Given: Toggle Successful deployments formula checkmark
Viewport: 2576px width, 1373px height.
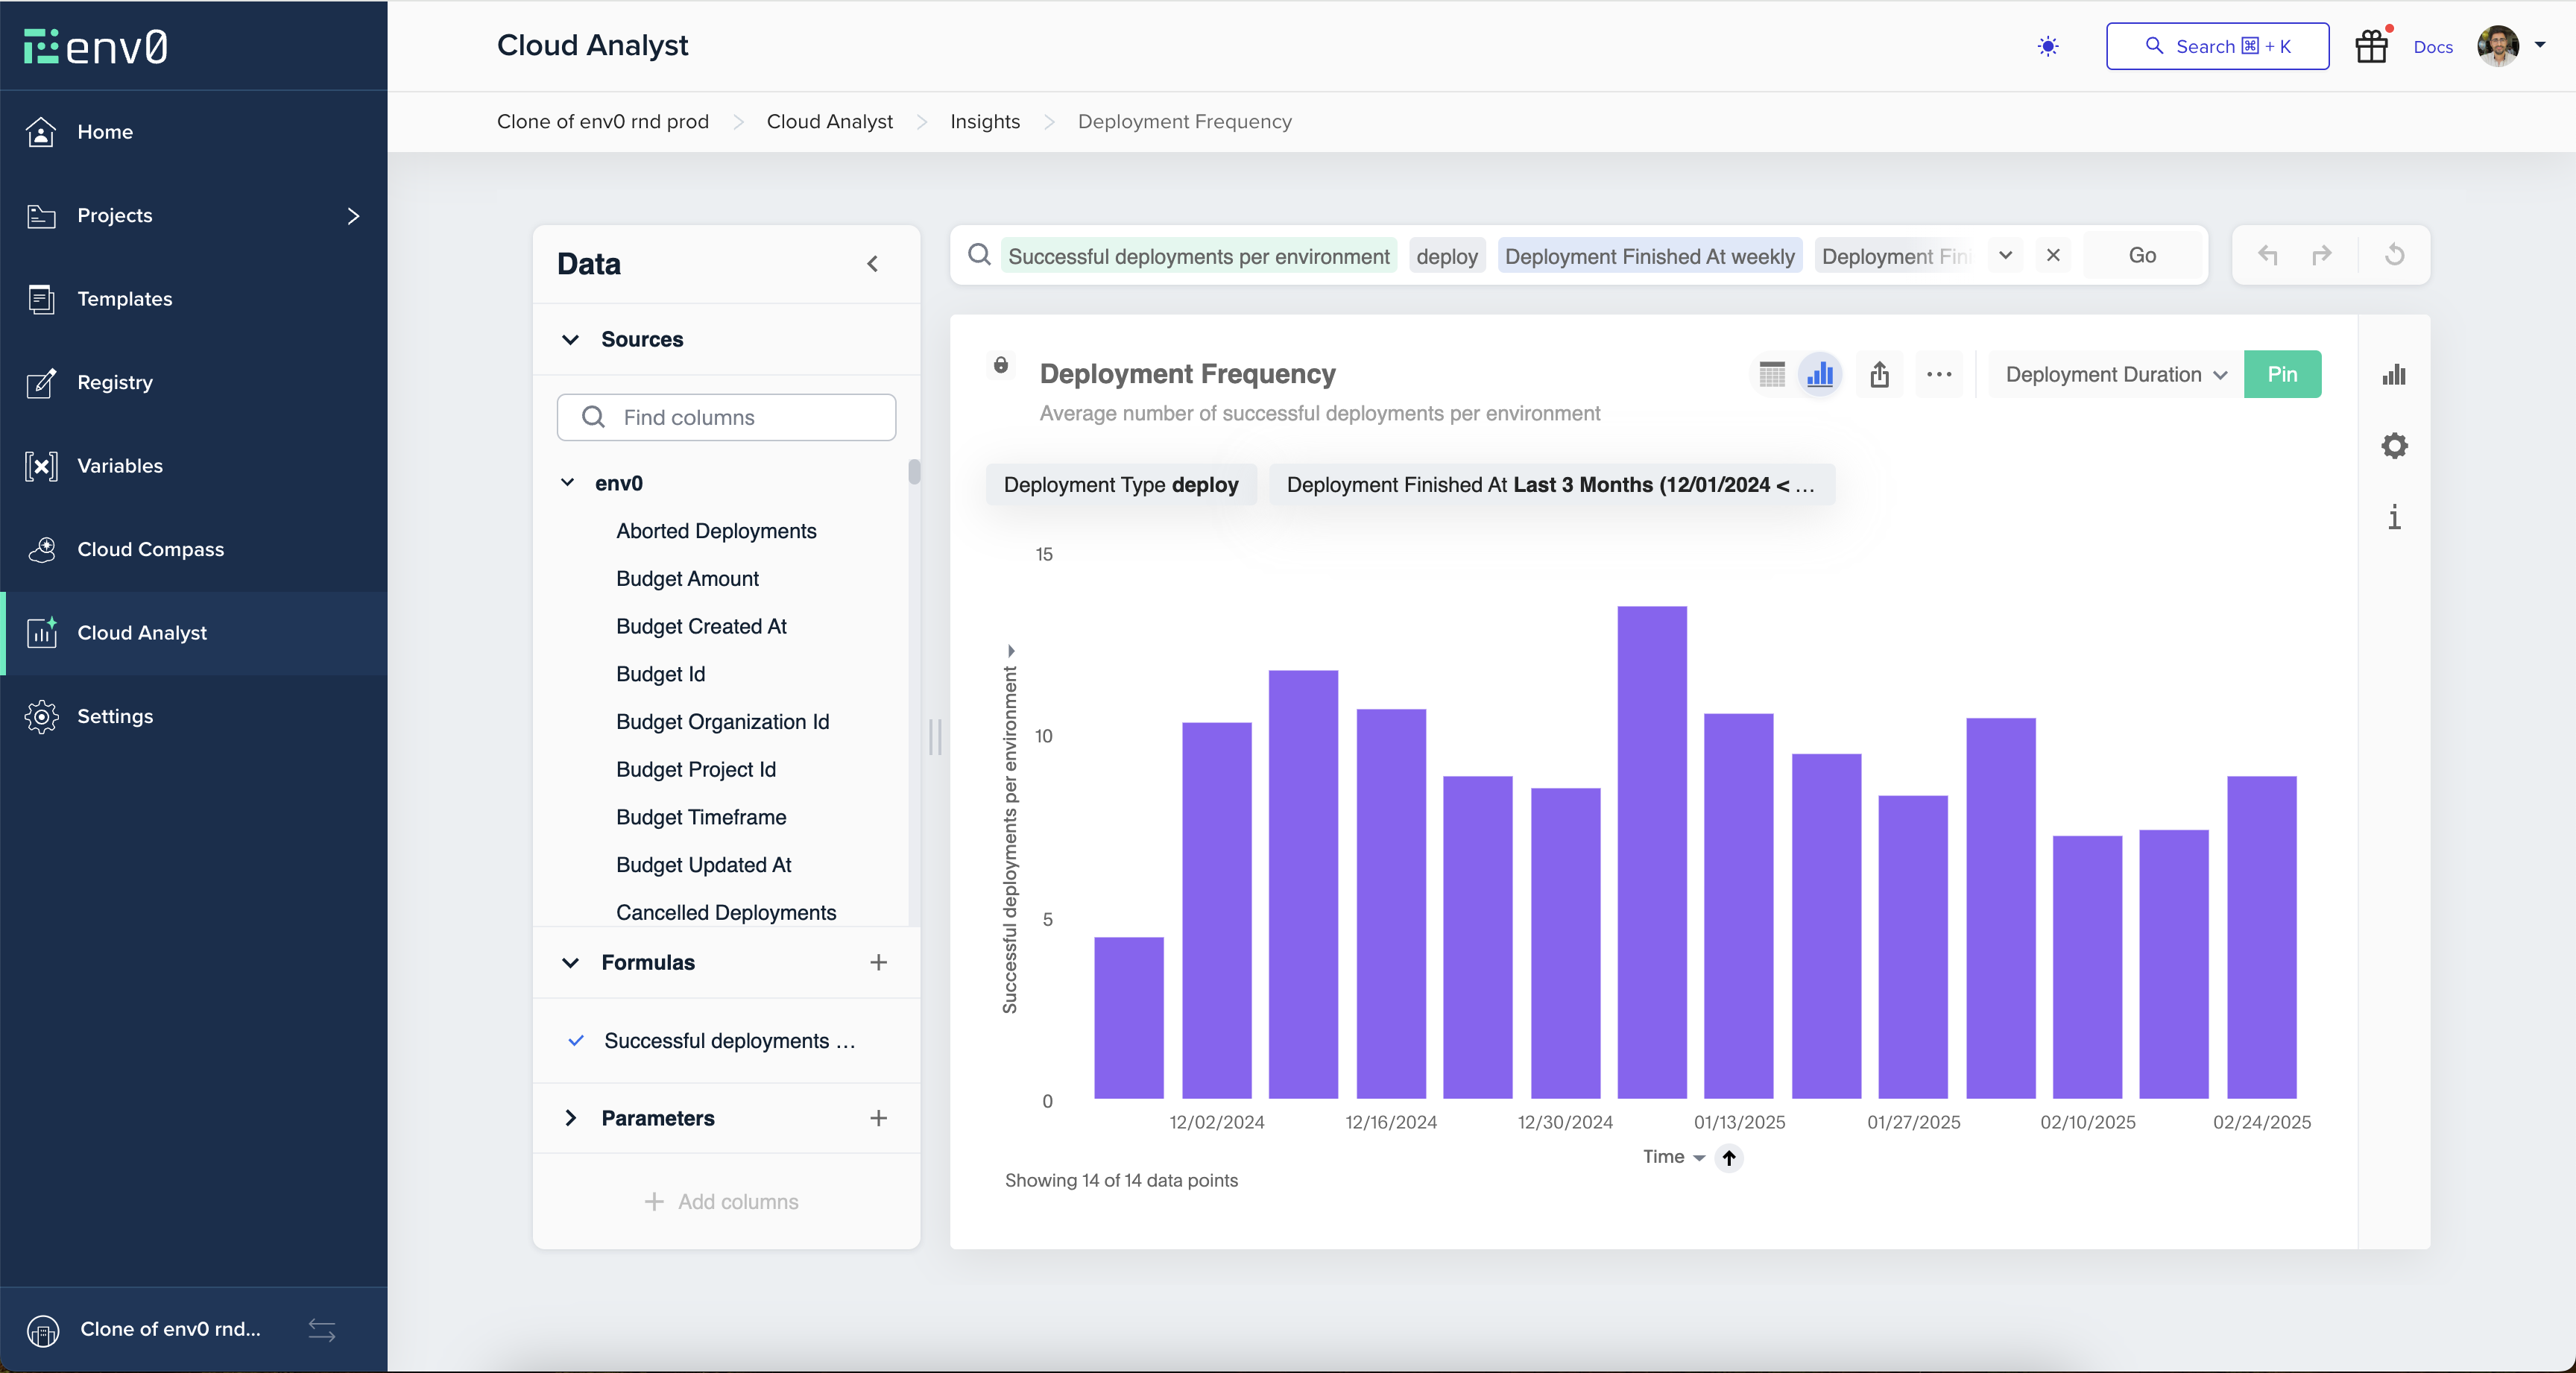Looking at the screenshot, I should pyautogui.click(x=576, y=1040).
